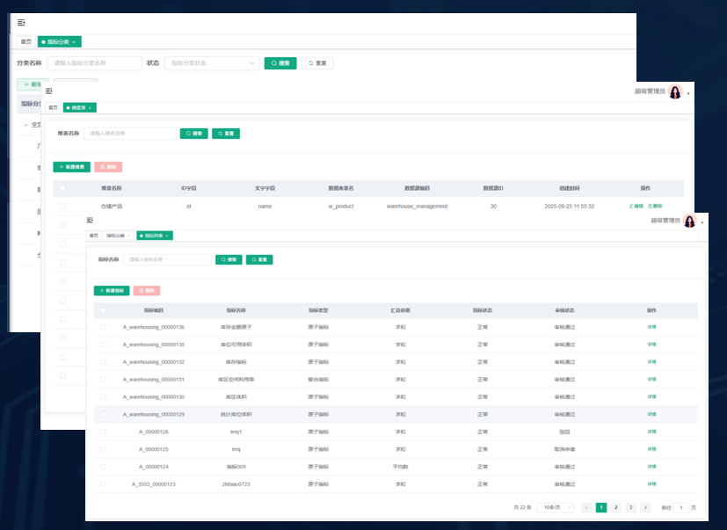Go to the next page using the pagination arrow
The image size is (727, 530).
[x=645, y=508]
